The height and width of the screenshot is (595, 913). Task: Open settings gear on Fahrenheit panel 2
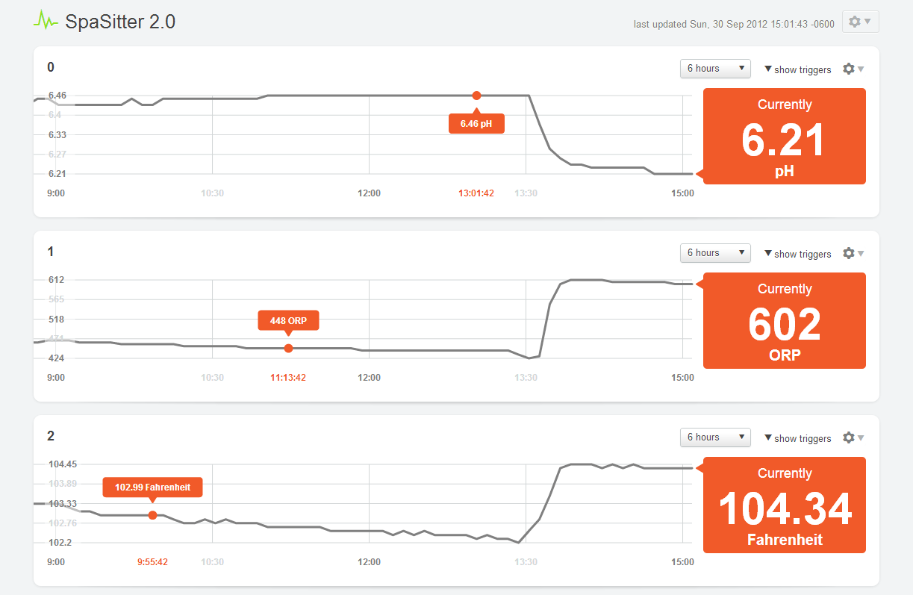850,437
